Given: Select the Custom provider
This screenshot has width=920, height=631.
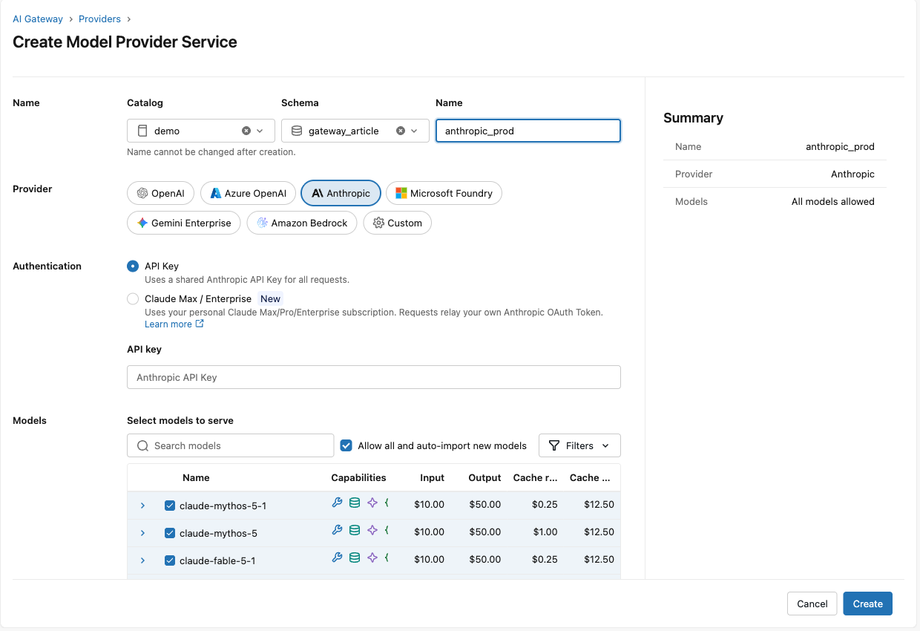Looking at the screenshot, I should pos(397,223).
